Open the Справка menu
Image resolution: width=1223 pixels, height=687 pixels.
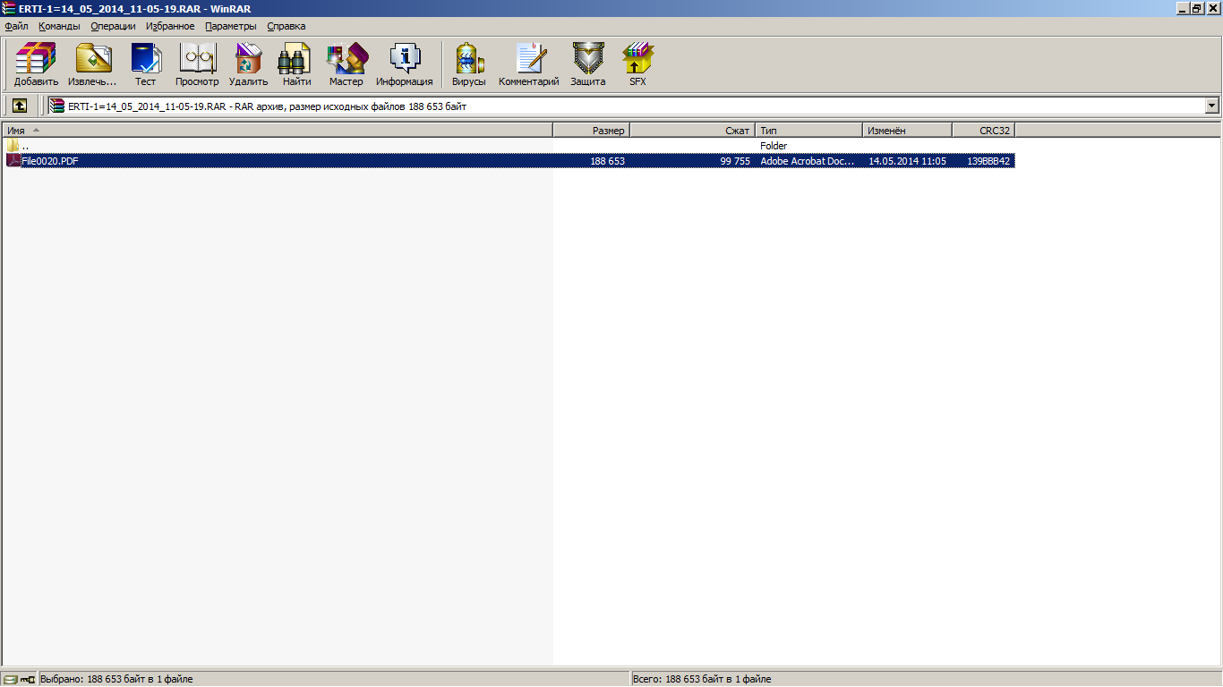point(286,26)
